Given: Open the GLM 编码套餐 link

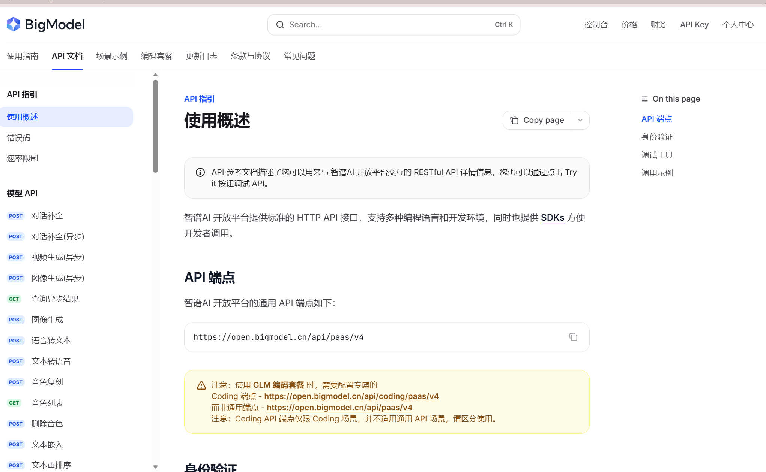Looking at the screenshot, I should [x=278, y=385].
